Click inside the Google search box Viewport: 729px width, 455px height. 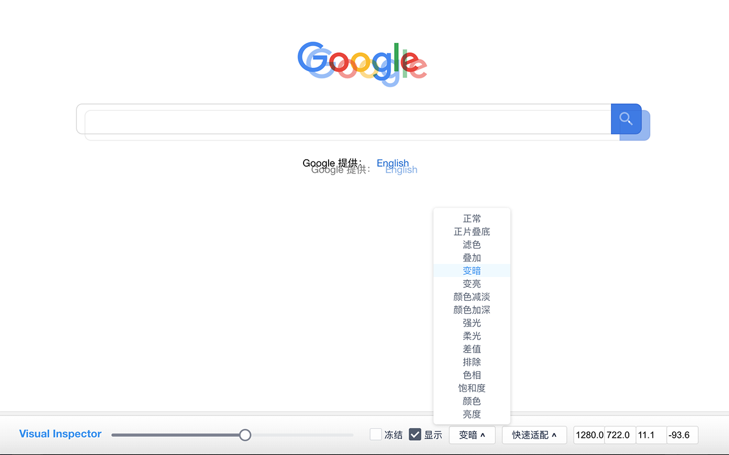coord(342,120)
